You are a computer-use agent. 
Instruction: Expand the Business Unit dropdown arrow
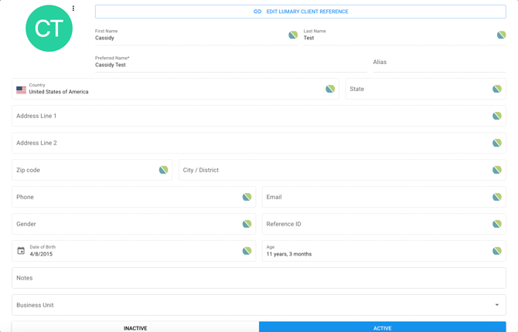[497, 305]
